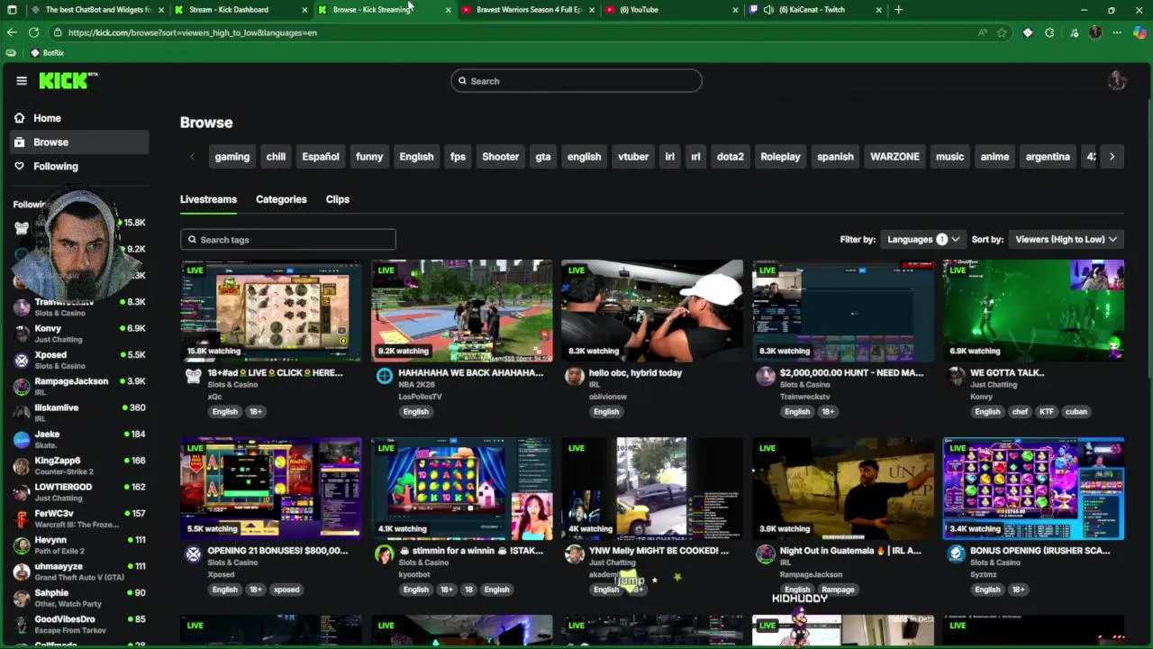Open the browser extensions icon
This screenshot has height=649, width=1153.
pyautogui.click(x=1049, y=32)
